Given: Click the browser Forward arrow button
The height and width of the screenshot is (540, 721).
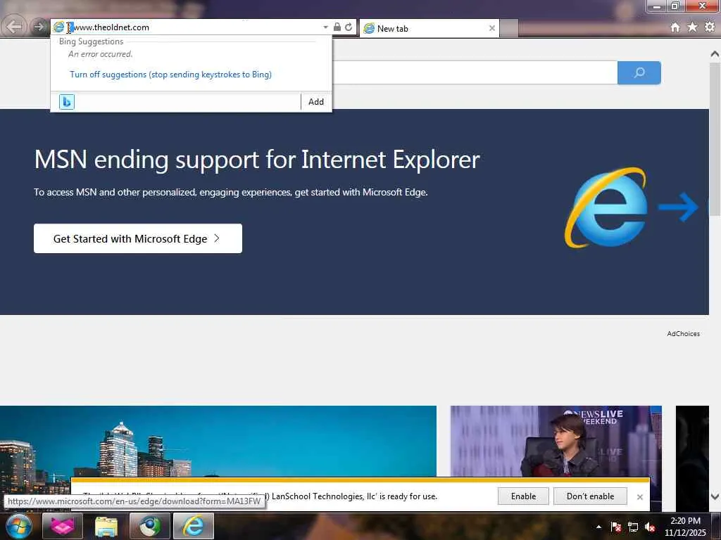Looking at the screenshot, I should 39,27.
